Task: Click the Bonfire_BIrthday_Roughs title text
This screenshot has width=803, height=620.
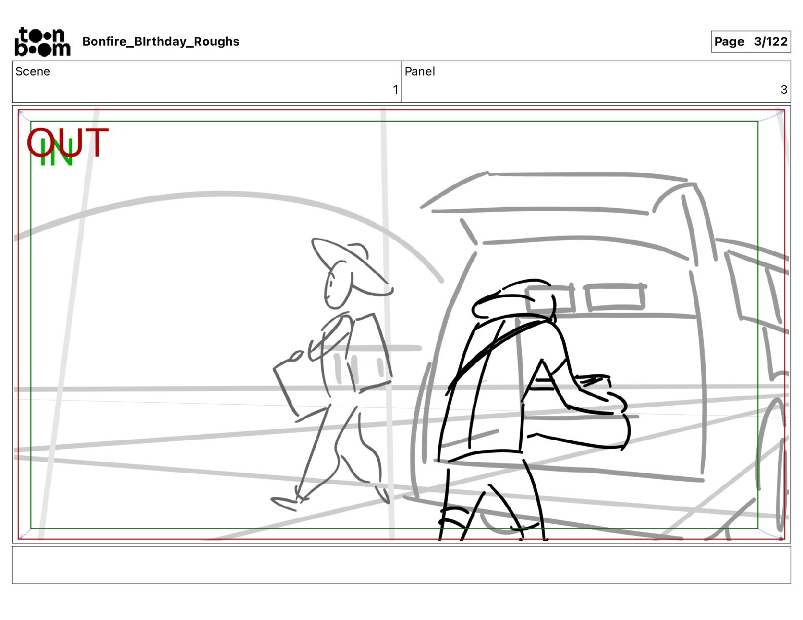Action: coord(161,42)
